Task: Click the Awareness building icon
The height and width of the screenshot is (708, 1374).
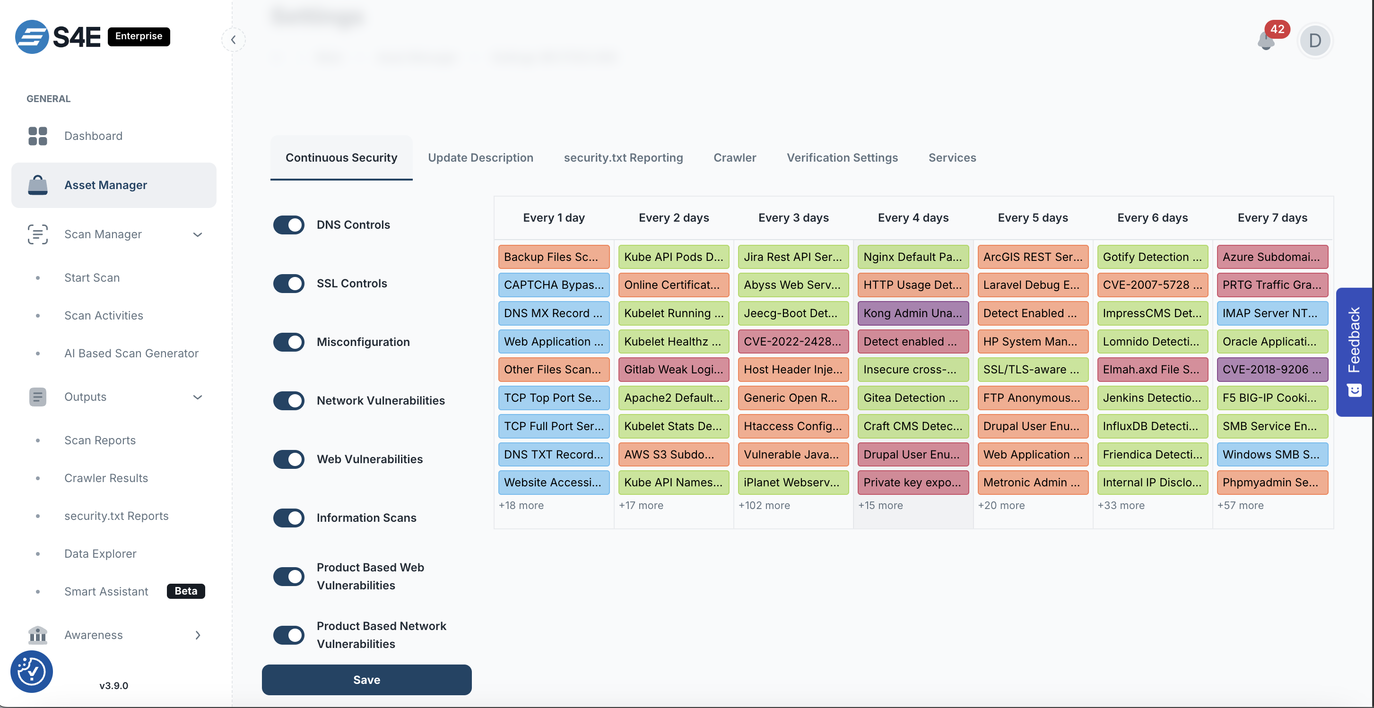Action: [37, 634]
